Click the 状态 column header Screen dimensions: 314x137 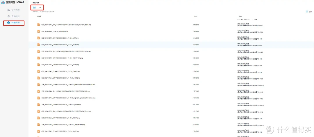[240, 16]
